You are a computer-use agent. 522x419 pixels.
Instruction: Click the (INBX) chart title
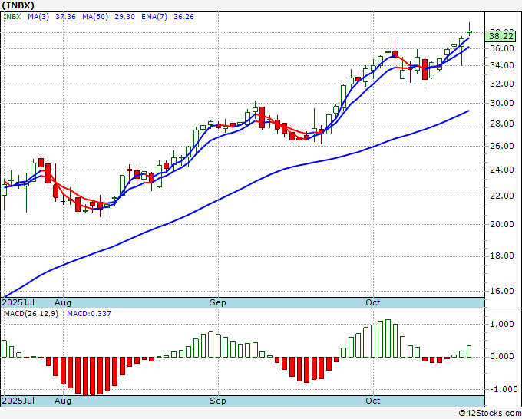coord(18,5)
